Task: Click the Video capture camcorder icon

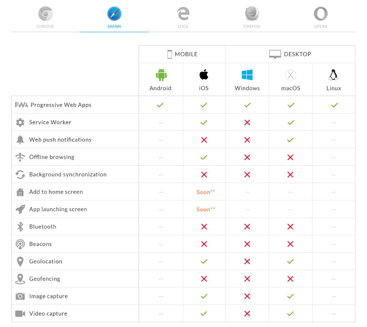Action: 20,314
